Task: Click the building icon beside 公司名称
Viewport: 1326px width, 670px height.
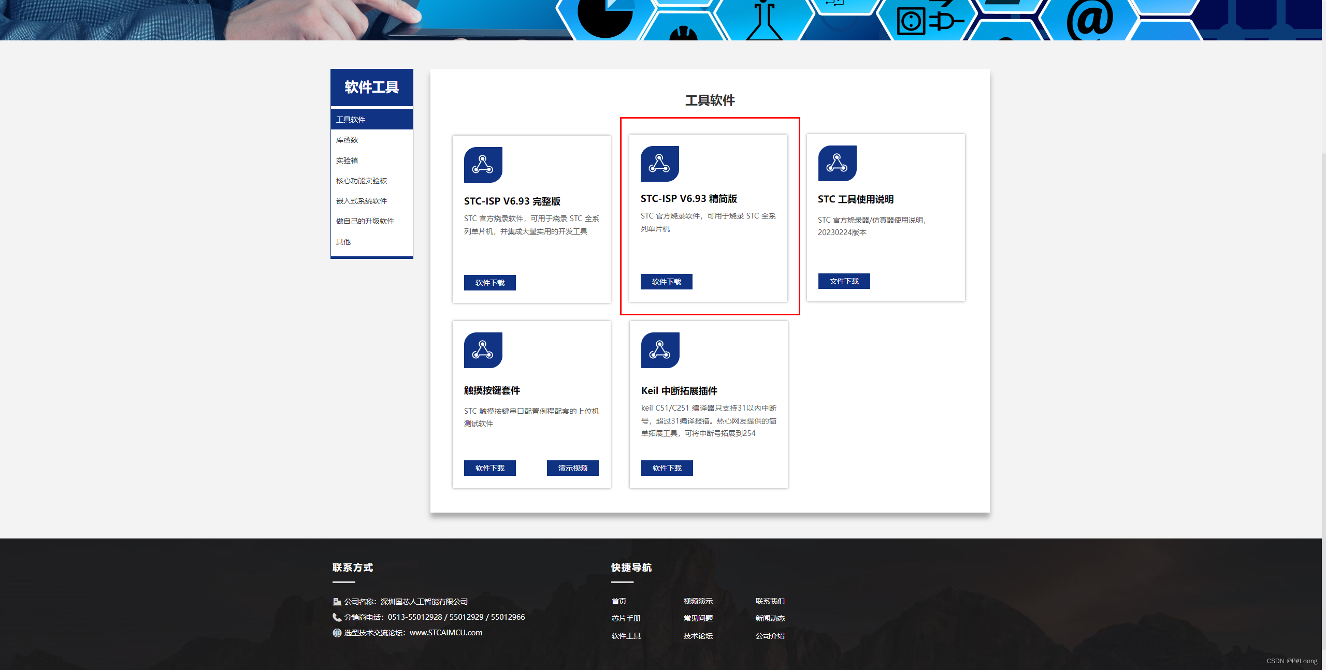Action: [337, 602]
